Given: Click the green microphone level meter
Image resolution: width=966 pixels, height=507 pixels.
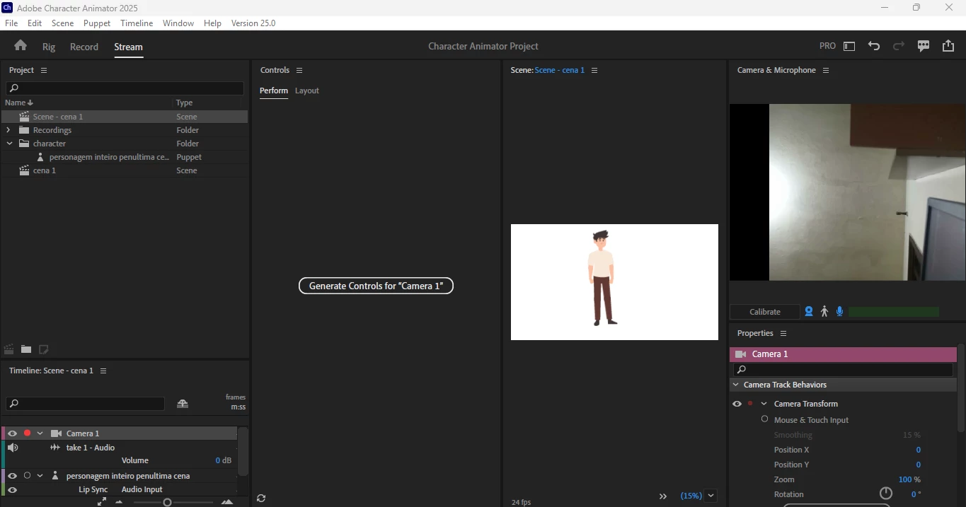Looking at the screenshot, I should pos(894,312).
